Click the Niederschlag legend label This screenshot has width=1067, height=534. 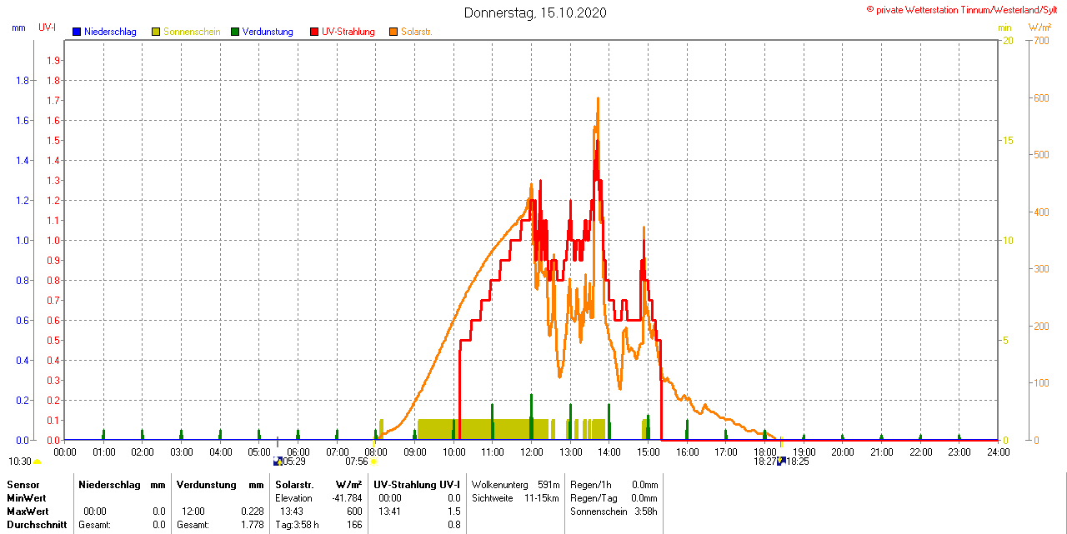pos(110,32)
